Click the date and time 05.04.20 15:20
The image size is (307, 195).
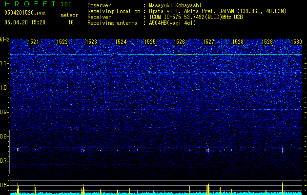[25, 22]
